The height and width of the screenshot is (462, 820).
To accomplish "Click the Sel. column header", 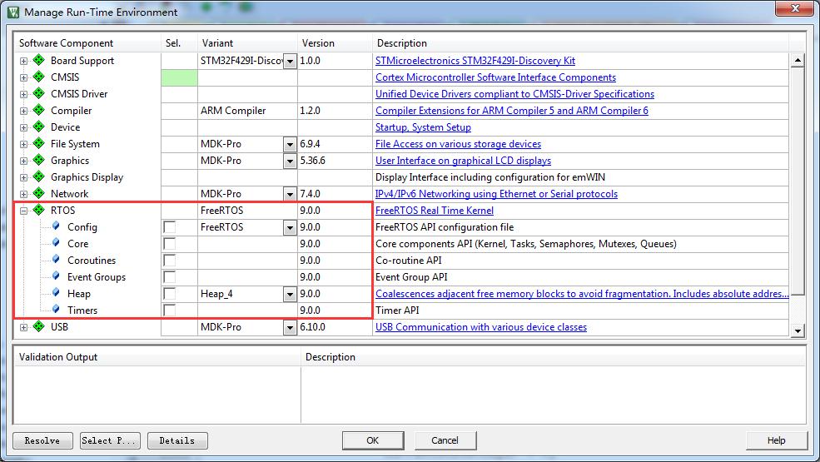I will pos(179,43).
